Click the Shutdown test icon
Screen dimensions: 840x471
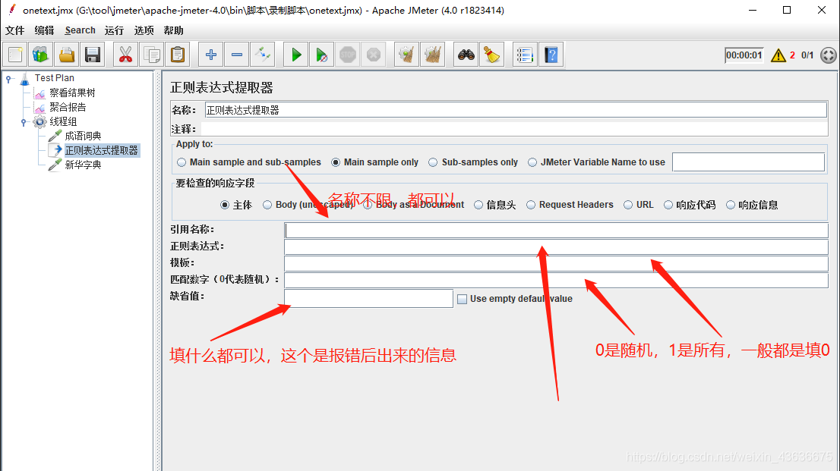coord(374,55)
